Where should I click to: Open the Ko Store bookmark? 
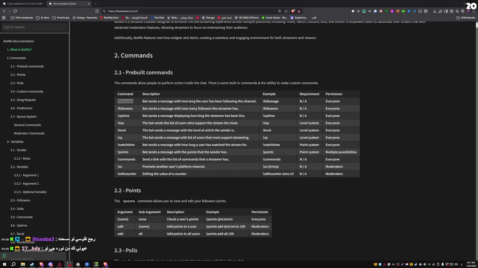[x=43, y=17]
